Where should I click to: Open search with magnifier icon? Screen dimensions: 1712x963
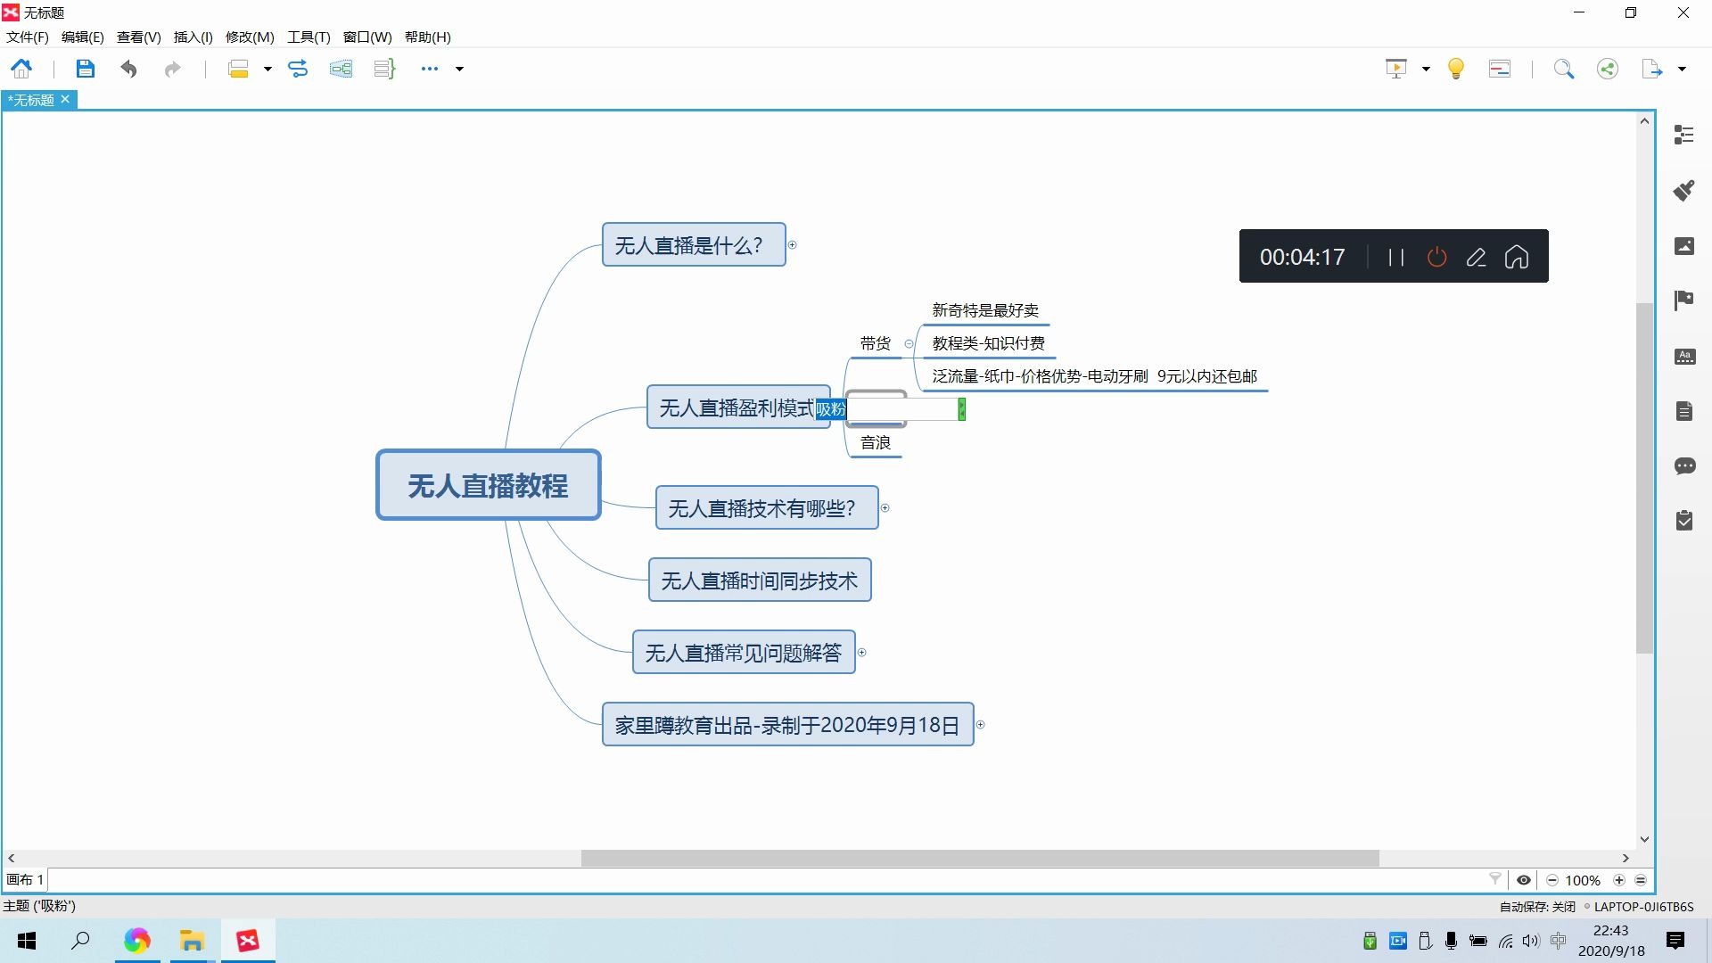click(1564, 69)
